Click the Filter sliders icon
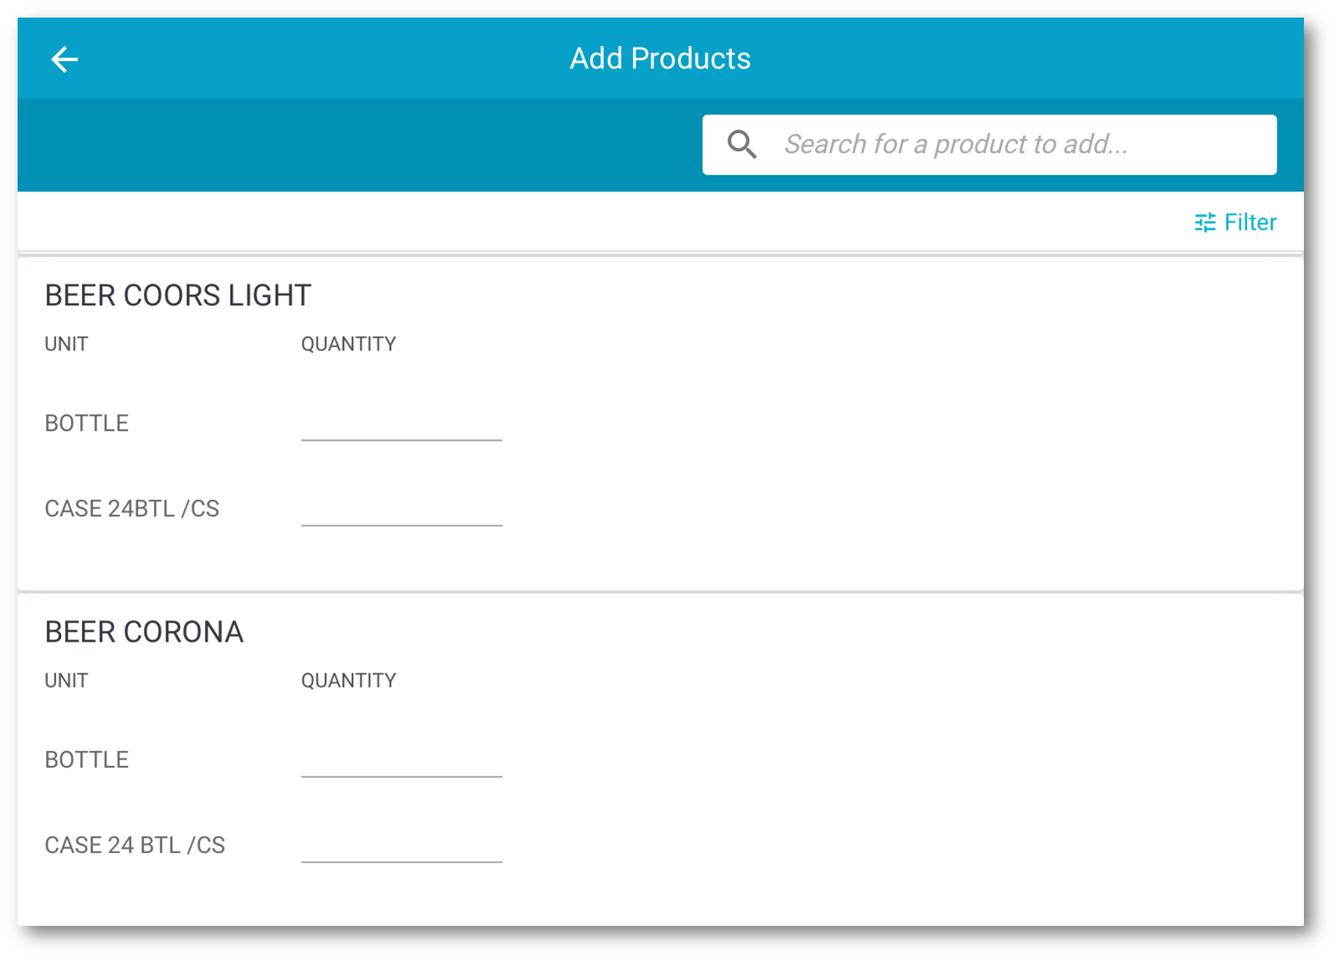Screen dimensions: 1339x961 (x=1205, y=222)
